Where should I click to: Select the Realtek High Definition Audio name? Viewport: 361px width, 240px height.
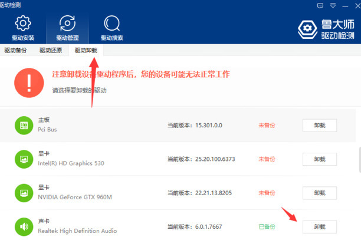pyautogui.click(x=77, y=231)
